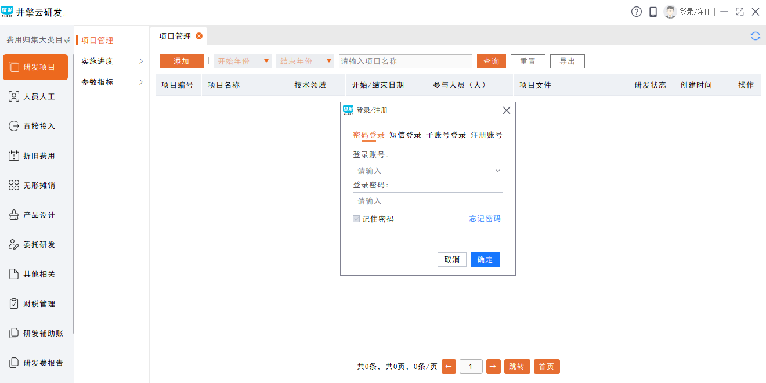This screenshot has width=766, height=383.
Task: Open 折旧费用 sidebar item
Action: coord(38,156)
